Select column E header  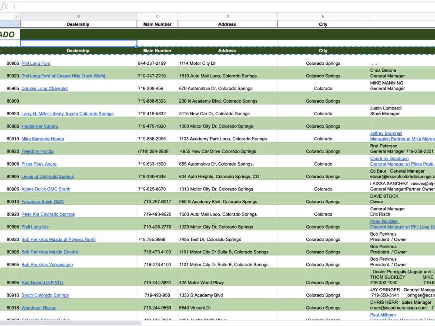coord(323,17)
